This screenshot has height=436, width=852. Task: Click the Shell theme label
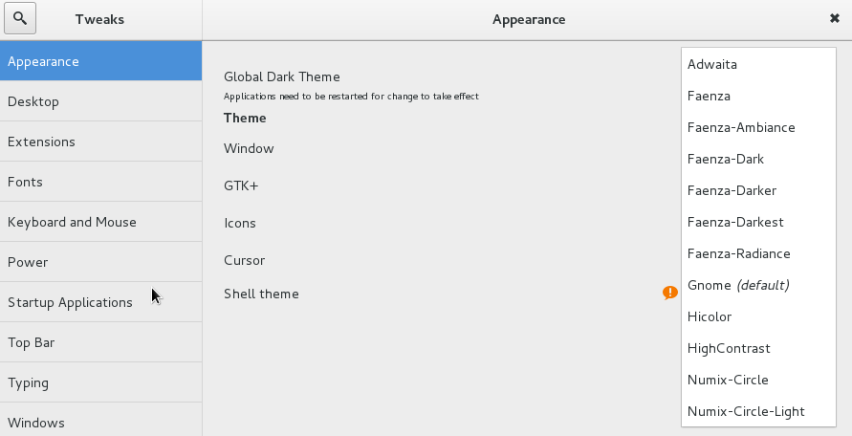(x=261, y=294)
